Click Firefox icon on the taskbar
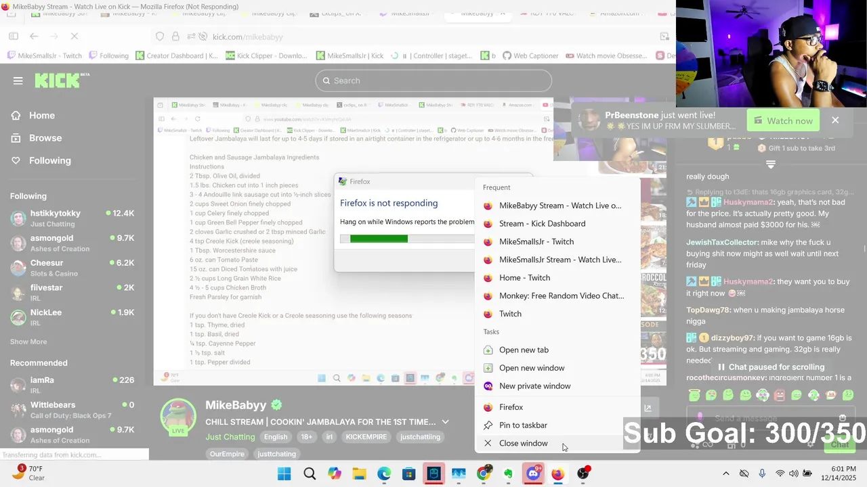867x487 pixels. click(557, 473)
